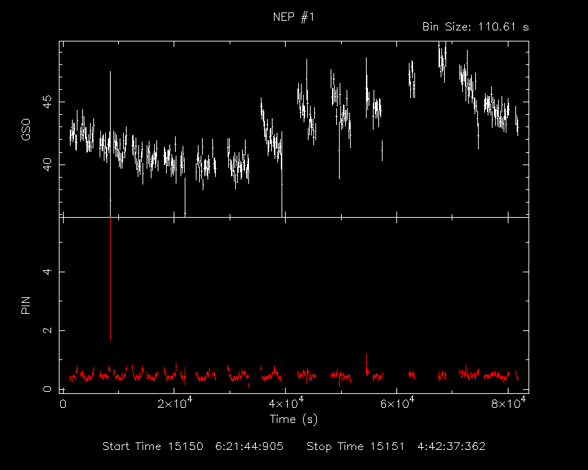Select the 'Start Time 15150 6:21:44:905' text
Image resolution: width=588 pixels, height=470 pixels.
pos(193,446)
